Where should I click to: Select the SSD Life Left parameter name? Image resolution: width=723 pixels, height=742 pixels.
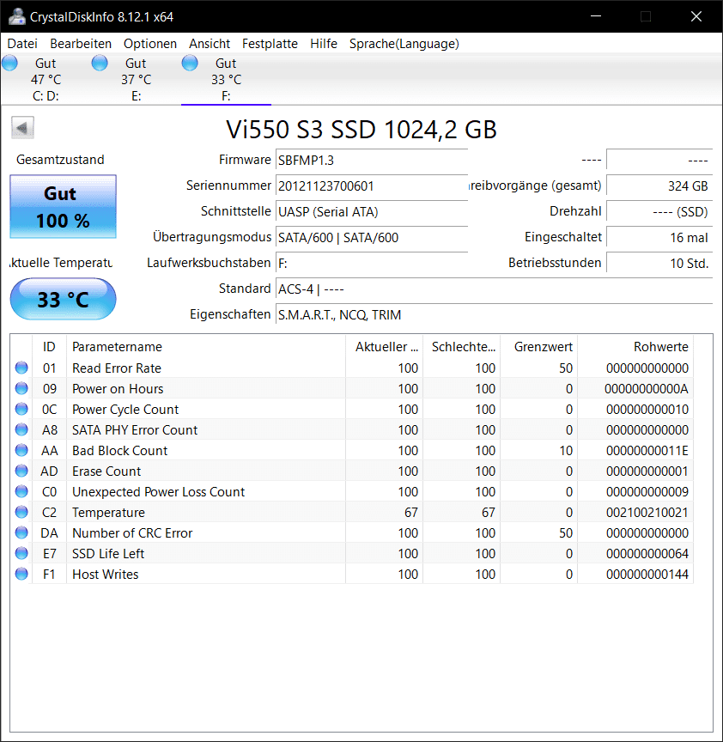108,554
